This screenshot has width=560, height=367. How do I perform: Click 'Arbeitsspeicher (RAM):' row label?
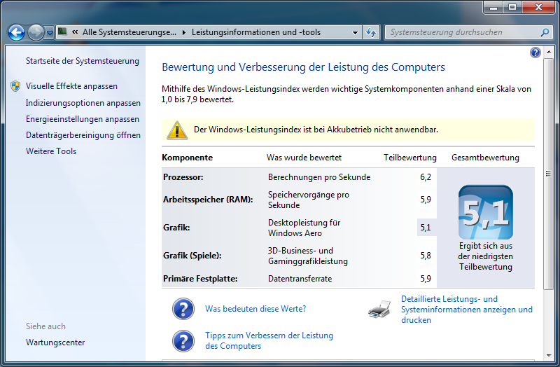click(x=208, y=200)
